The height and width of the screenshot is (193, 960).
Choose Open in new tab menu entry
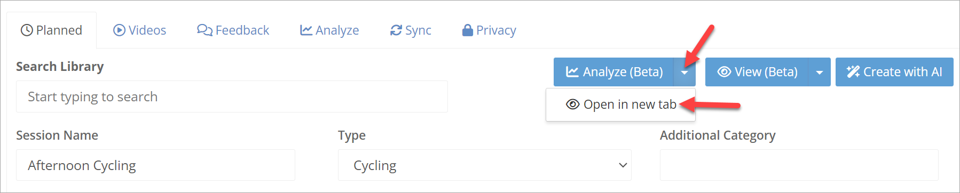tap(620, 104)
